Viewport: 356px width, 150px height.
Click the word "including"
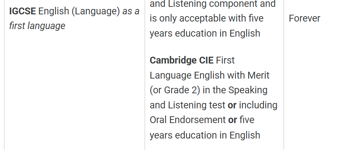pyautogui.click(x=258, y=105)
